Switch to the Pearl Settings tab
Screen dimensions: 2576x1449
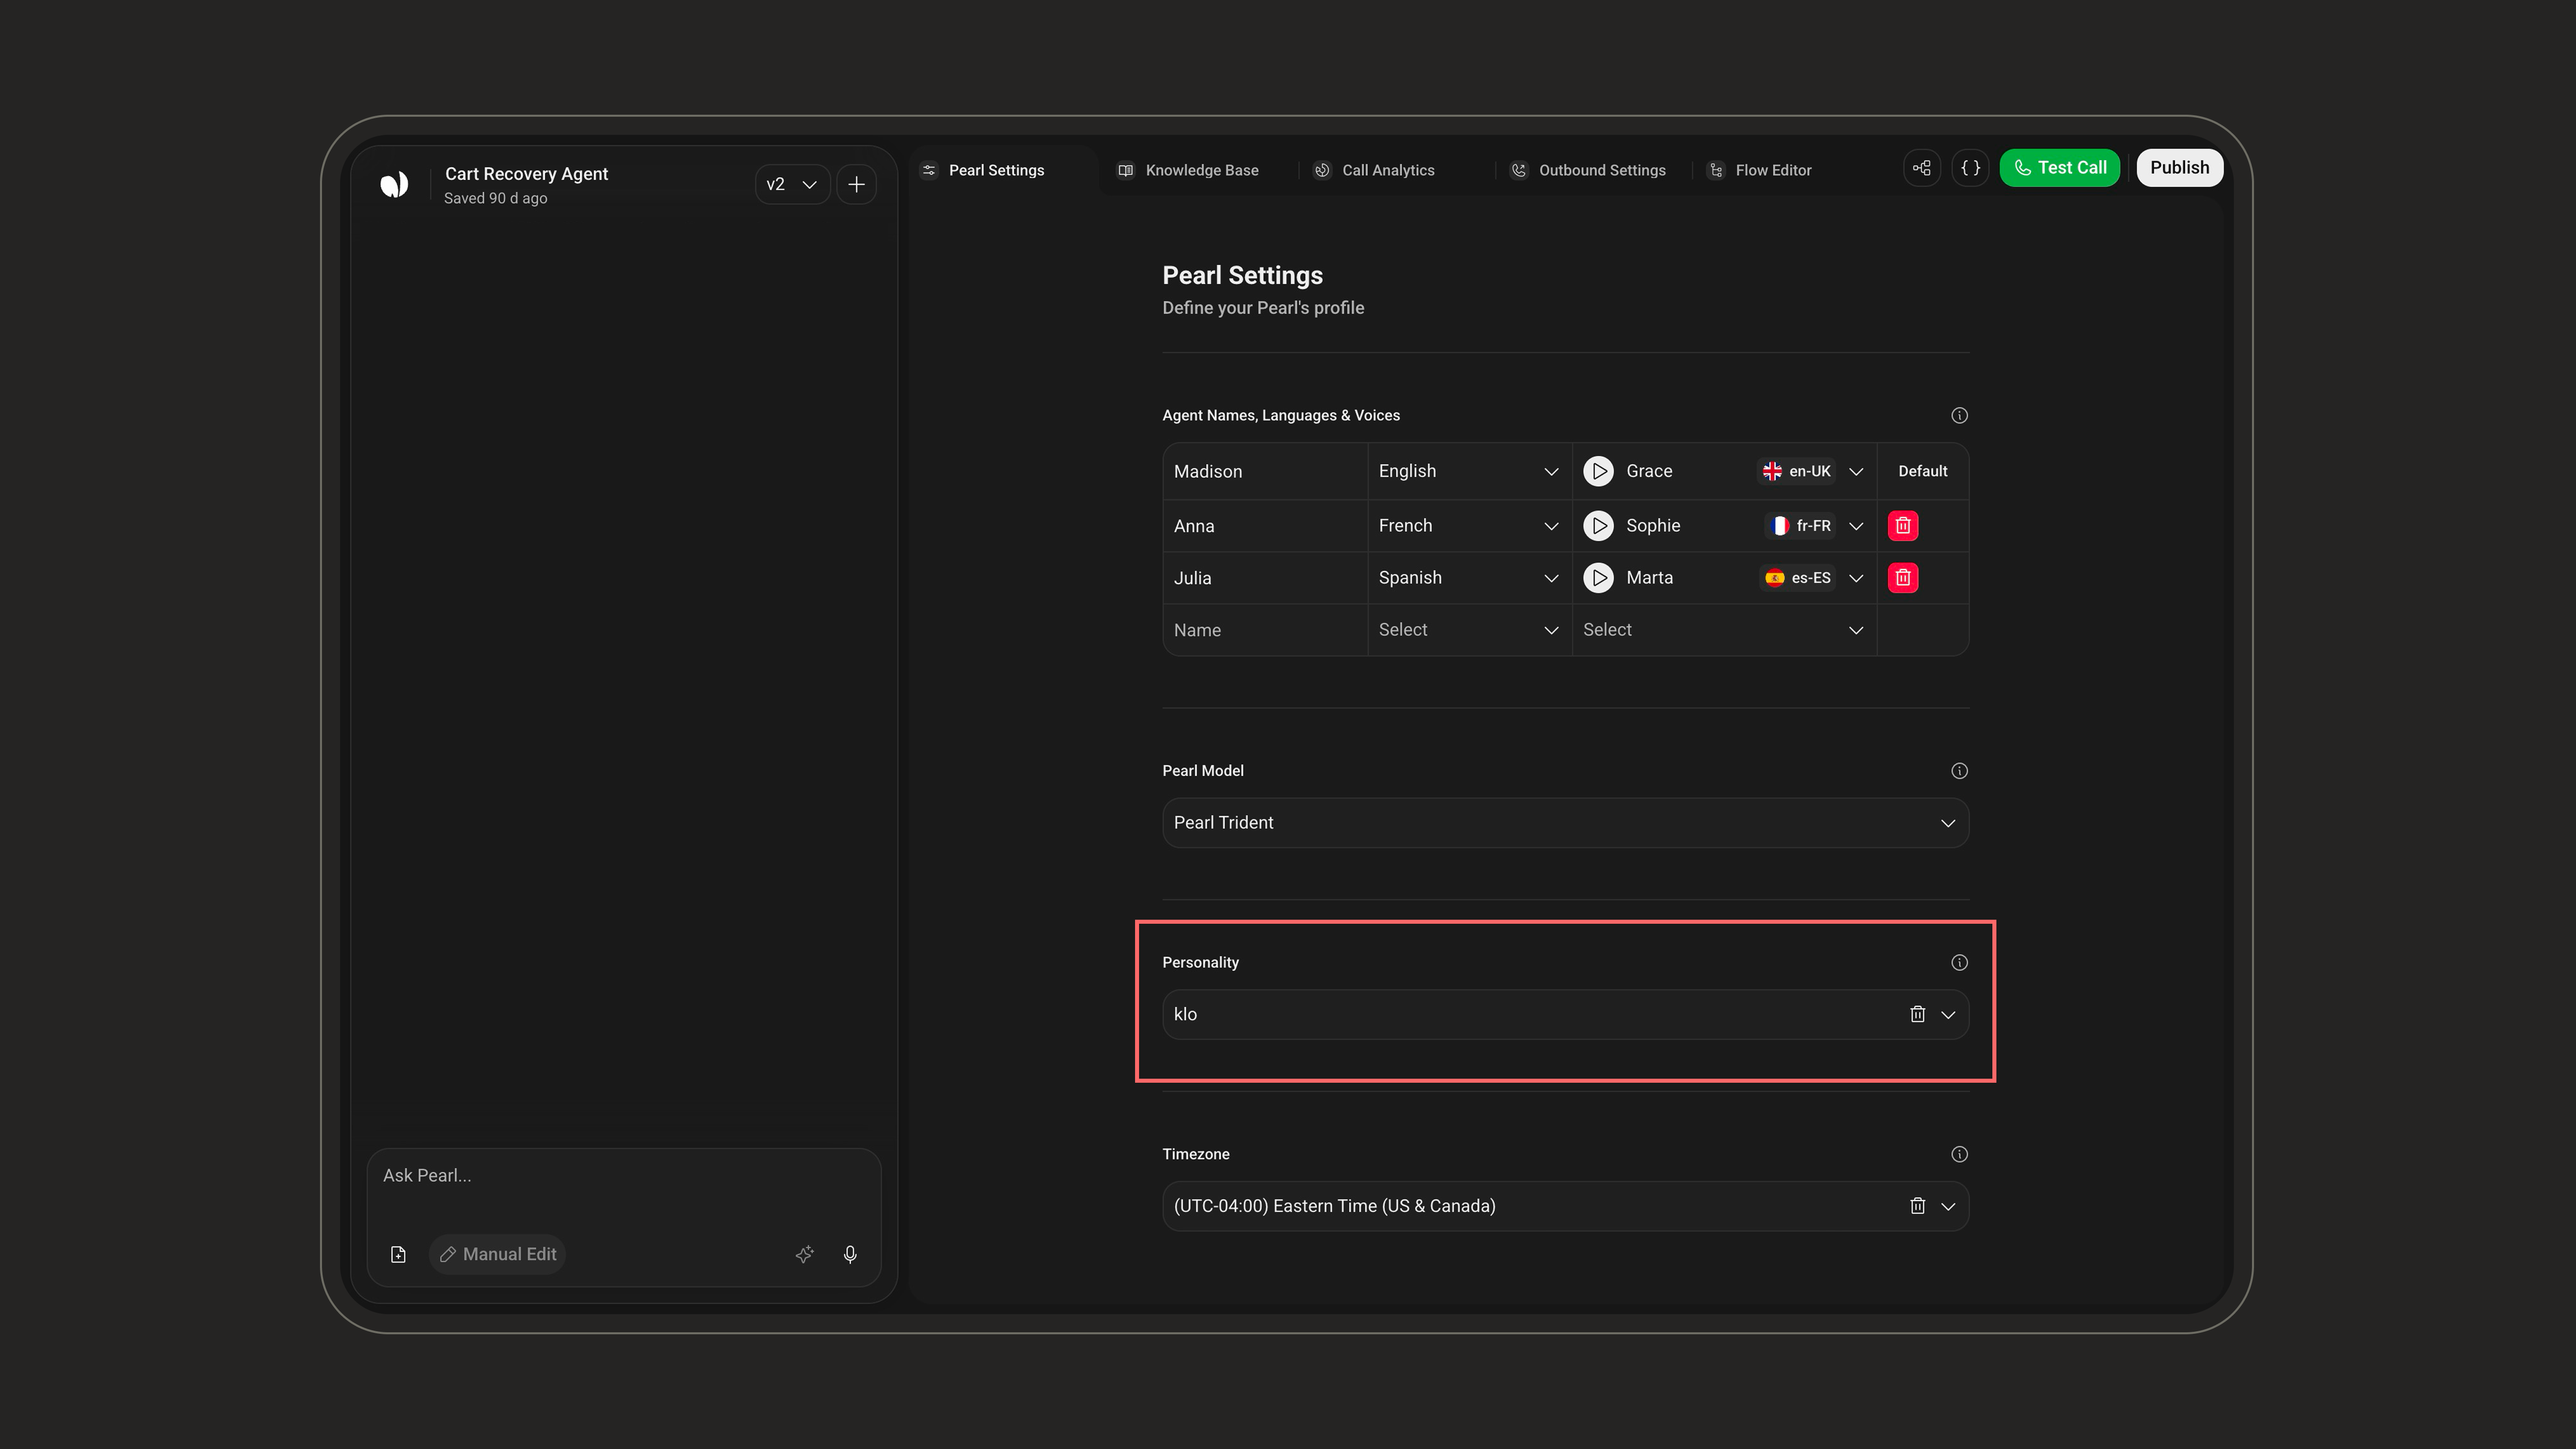point(996,170)
